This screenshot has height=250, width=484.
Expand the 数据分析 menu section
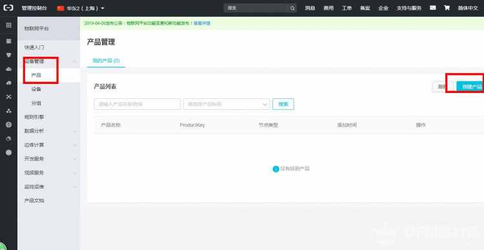tap(74, 131)
